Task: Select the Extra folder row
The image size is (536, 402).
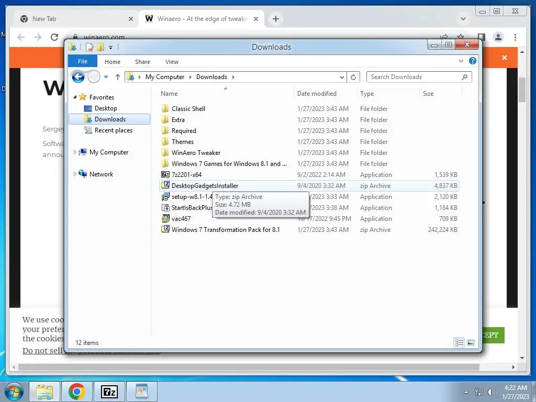Action: pos(309,120)
